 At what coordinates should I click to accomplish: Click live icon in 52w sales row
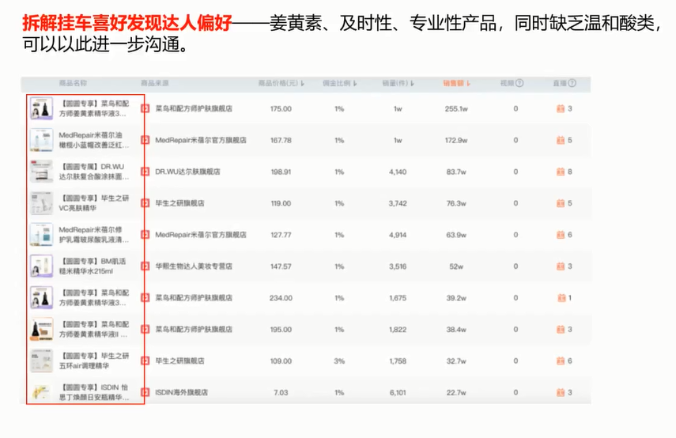point(561,266)
